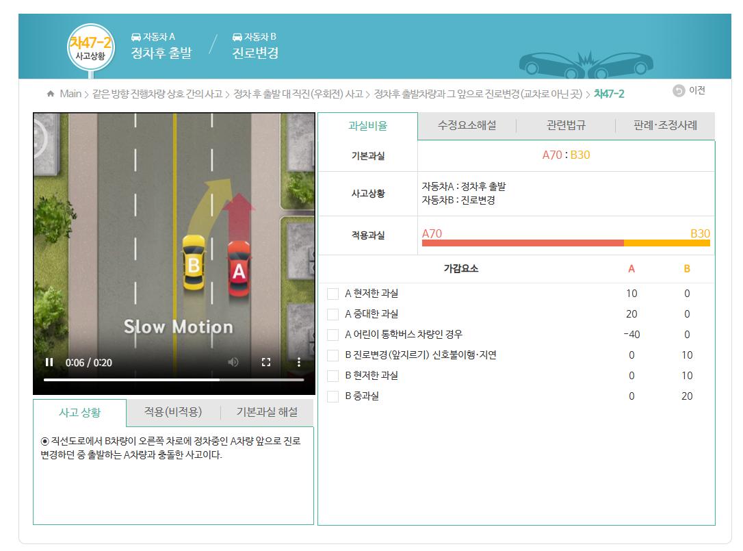The width and height of the screenshot is (743, 551).
Task: Check the 'A 어린이 통학버스 차량인 경우' checkbox
Action: click(333, 335)
